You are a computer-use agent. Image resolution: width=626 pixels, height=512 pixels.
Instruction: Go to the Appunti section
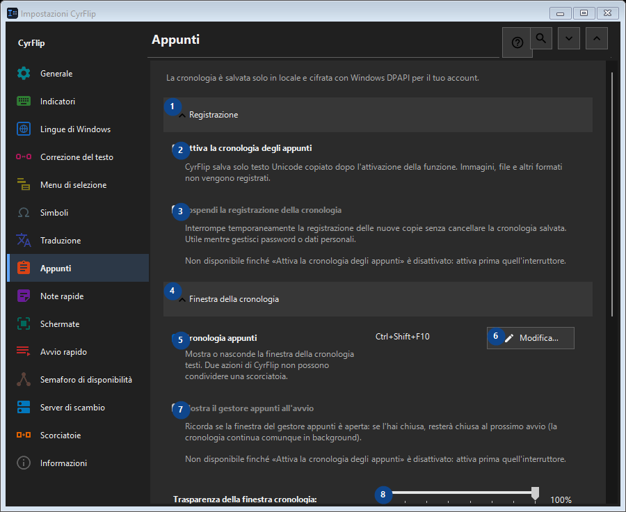(78, 268)
